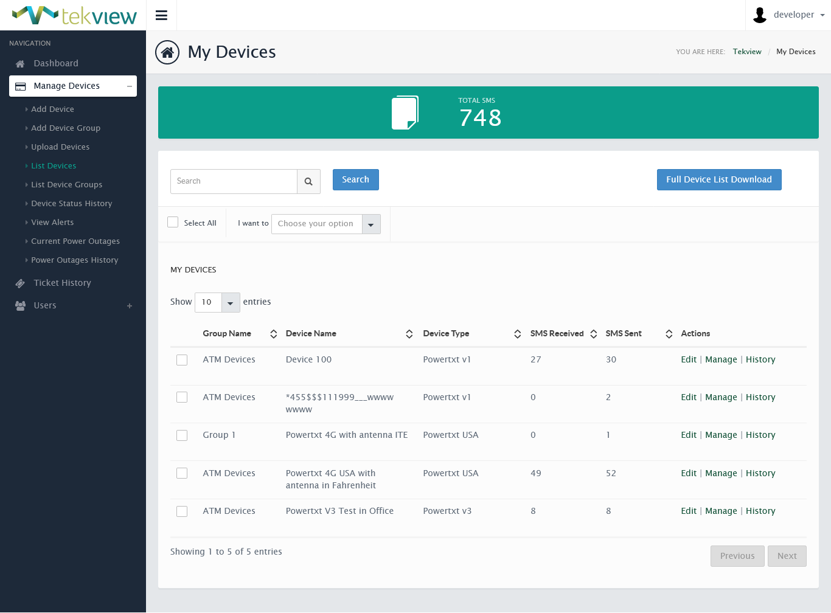
Task: Click the hamburger menu toggle icon
Action: point(161,15)
